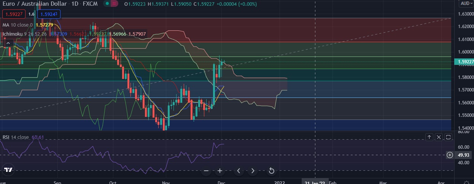Select the MA 10 close indicator legend
Image resolution: width=474 pixels, height=184 pixels.
coord(17,25)
